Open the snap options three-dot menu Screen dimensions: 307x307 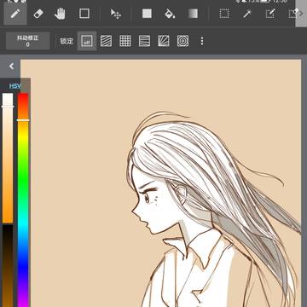pyautogui.click(x=202, y=41)
